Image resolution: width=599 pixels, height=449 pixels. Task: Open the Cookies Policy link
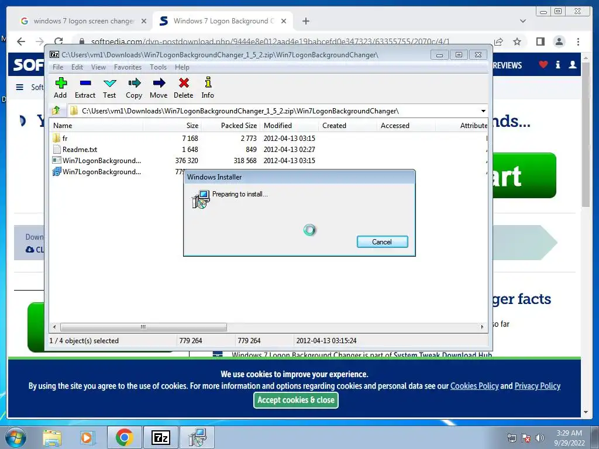click(x=474, y=386)
